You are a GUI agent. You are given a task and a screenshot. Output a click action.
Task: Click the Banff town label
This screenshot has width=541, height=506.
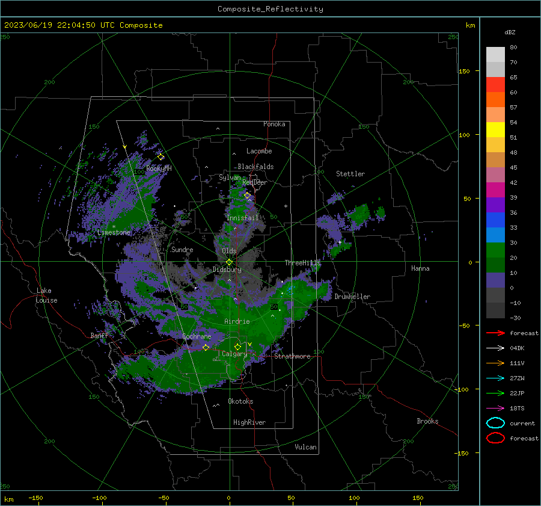click(99, 336)
